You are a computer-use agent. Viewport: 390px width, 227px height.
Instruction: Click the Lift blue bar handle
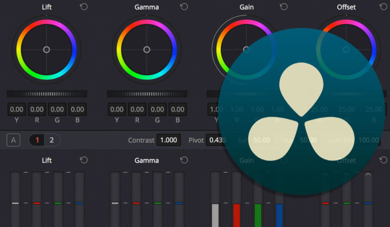coord(80,203)
